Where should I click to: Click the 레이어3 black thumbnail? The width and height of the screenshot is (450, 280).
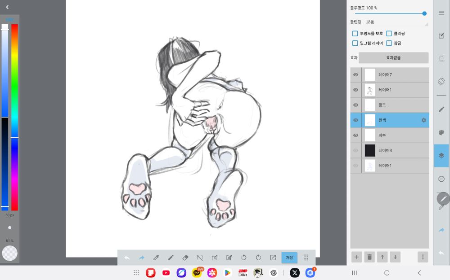click(370, 151)
